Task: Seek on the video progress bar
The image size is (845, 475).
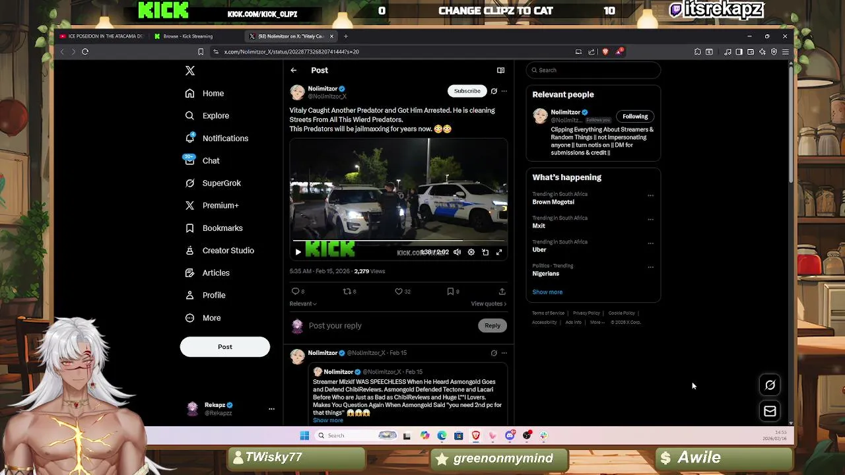Action: click(x=399, y=241)
